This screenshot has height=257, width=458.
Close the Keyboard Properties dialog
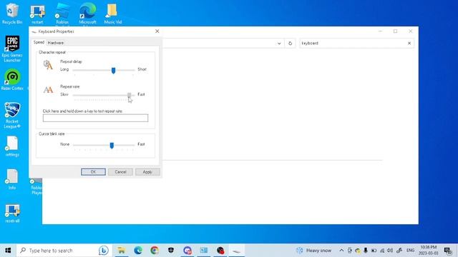[157, 31]
